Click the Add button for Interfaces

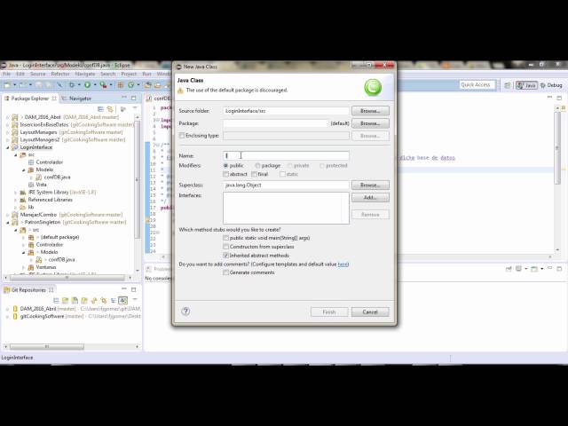tap(370, 197)
